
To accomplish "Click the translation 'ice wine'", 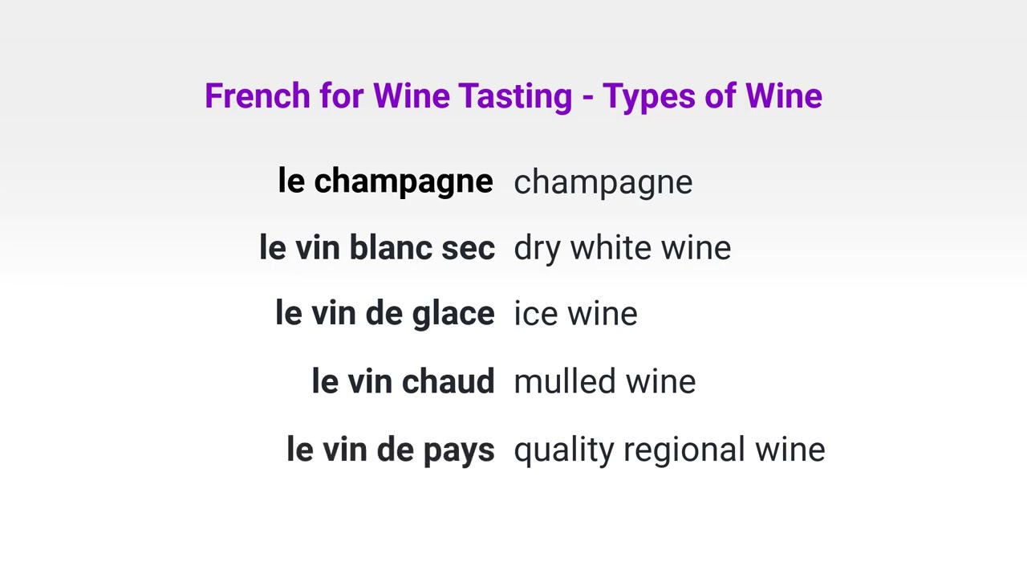I will [x=575, y=314].
